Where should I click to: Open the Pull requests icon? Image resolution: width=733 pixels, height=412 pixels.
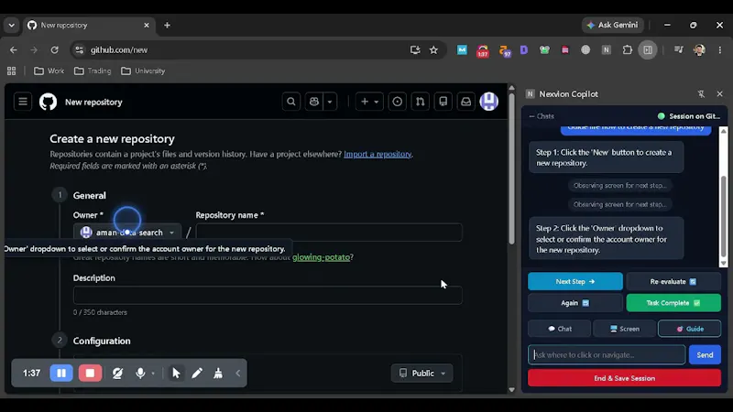(420, 102)
